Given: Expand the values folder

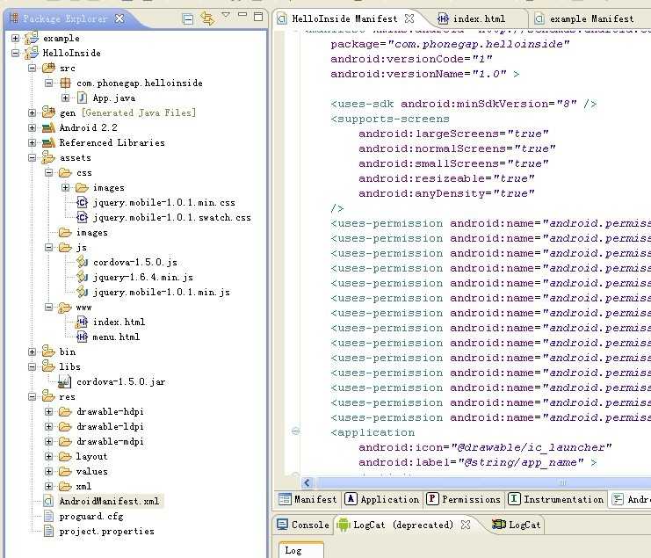Looking at the screenshot, I should tap(48, 472).
